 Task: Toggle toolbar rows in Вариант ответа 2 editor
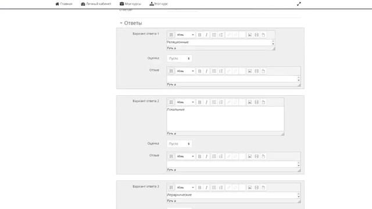click(171, 102)
